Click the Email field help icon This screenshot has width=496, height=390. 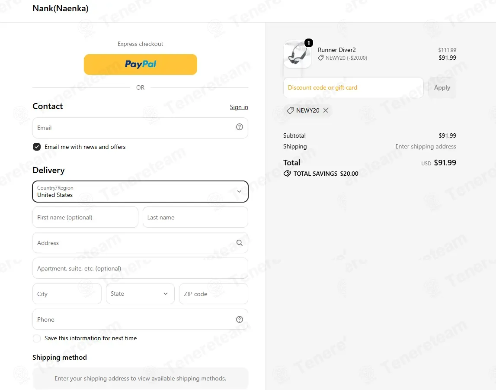tap(240, 127)
